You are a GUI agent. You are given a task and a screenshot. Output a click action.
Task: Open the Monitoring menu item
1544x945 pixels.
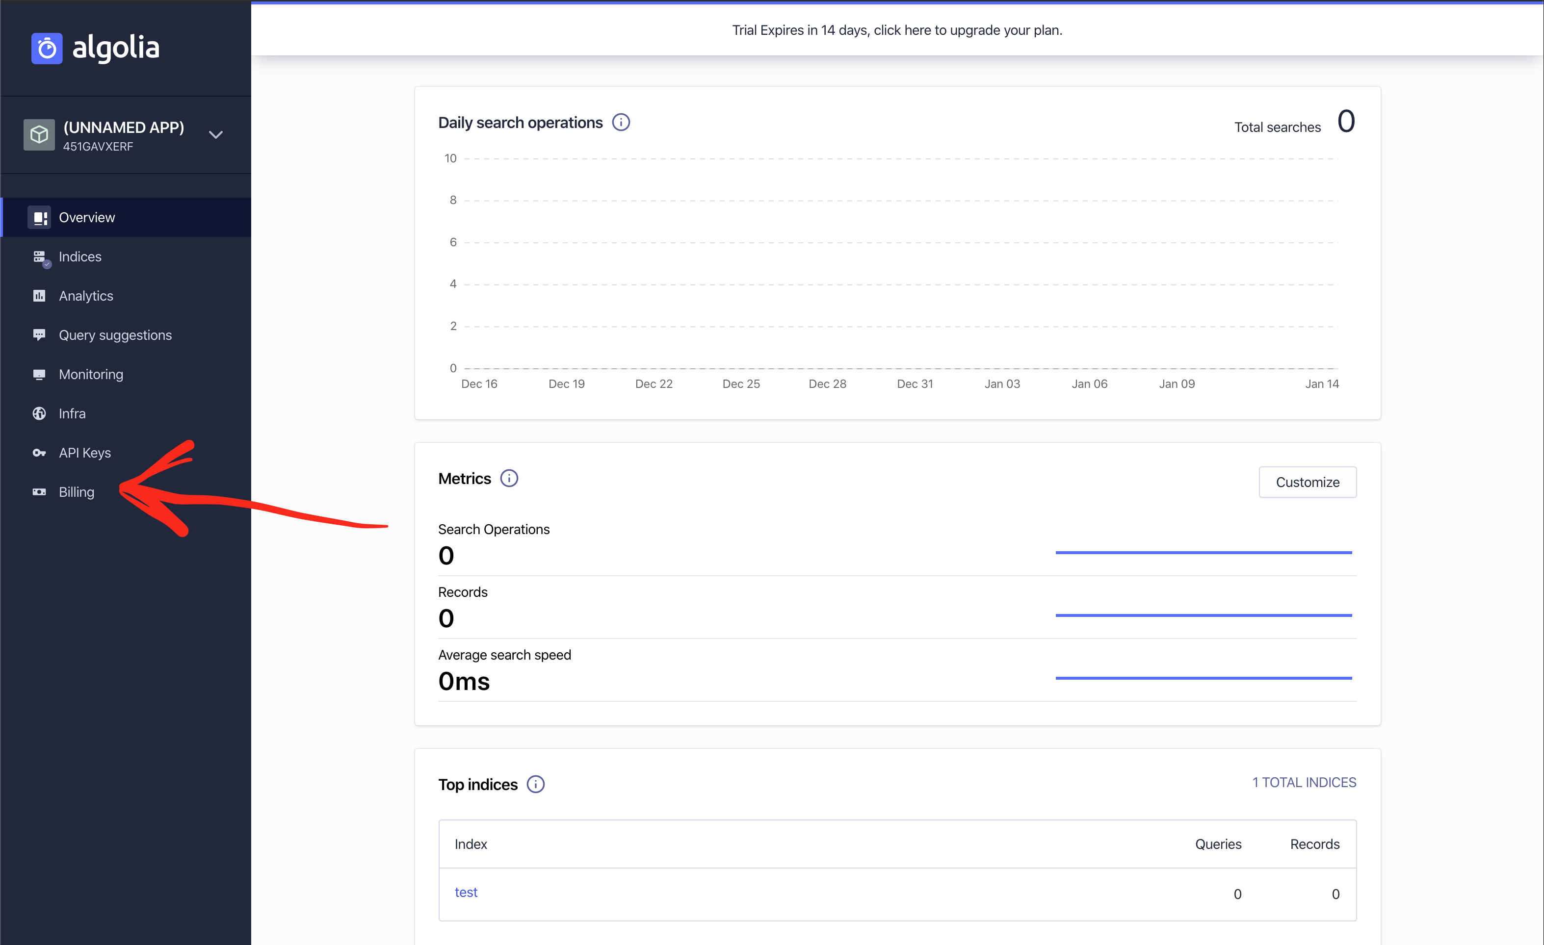point(91,375)
